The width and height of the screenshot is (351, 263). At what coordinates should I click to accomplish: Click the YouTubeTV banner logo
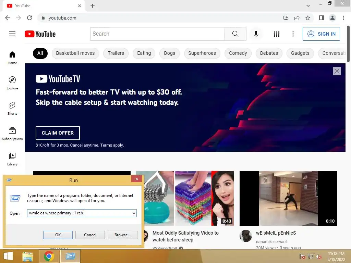click(x=58, y=79)
